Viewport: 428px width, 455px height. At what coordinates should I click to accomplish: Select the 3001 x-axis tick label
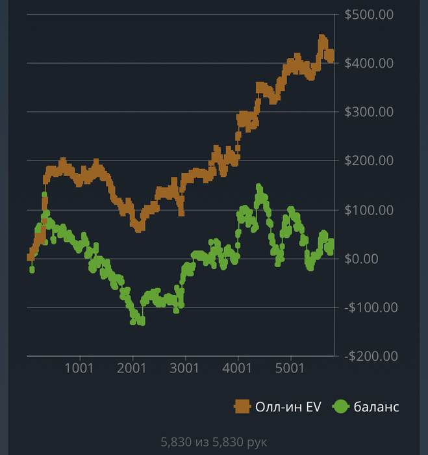pos(185,370)
